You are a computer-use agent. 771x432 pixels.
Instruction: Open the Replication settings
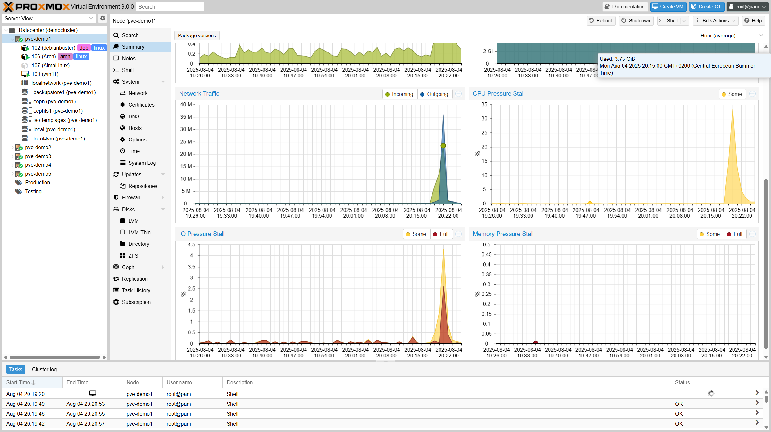134,278
